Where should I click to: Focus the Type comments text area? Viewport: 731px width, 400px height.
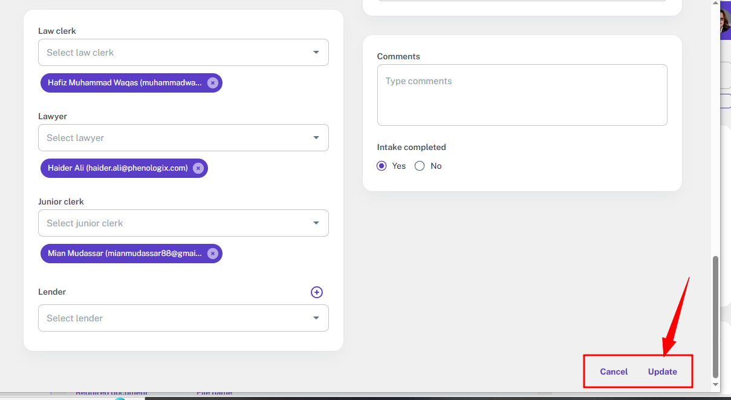click(x=522, y=95)
